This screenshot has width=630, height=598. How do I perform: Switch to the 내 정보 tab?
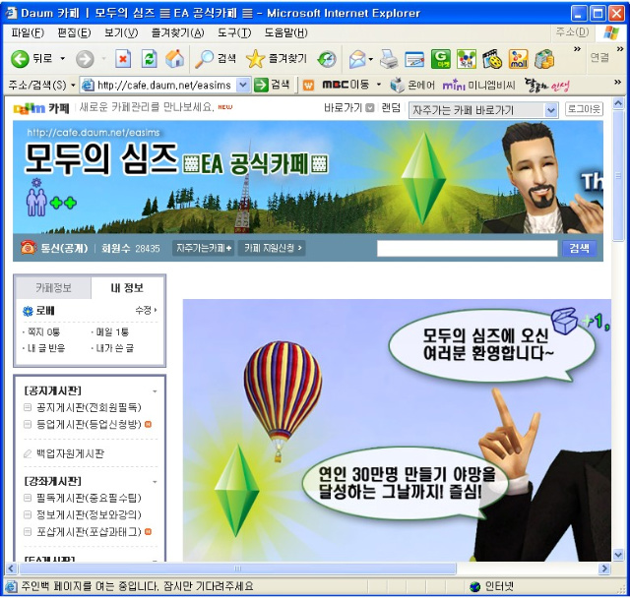pyautogui.click(x=127, y=288)
